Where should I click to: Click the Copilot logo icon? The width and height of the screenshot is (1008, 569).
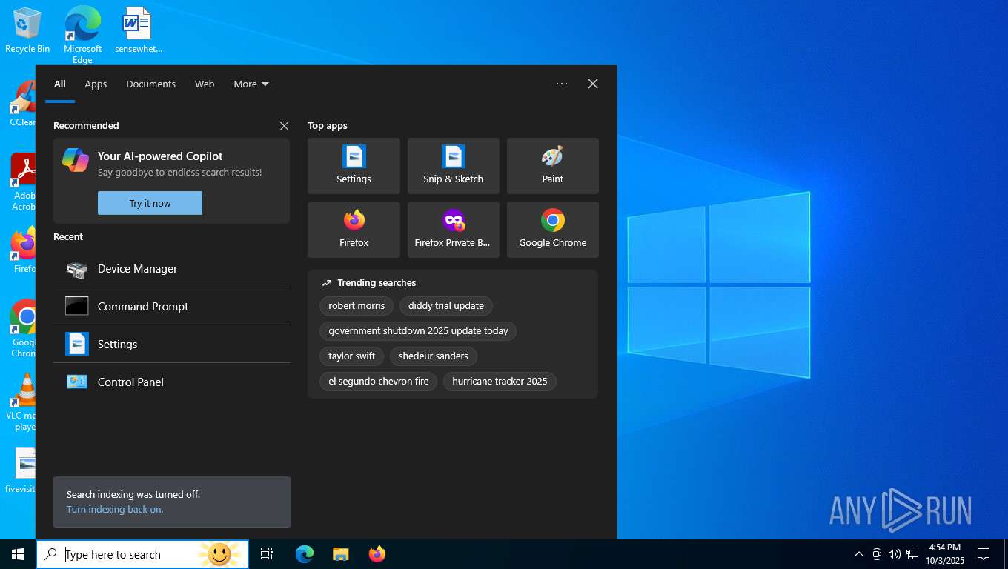coord(76,160)
